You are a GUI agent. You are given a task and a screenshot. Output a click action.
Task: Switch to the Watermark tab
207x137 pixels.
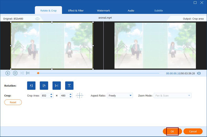coord(103,11)
